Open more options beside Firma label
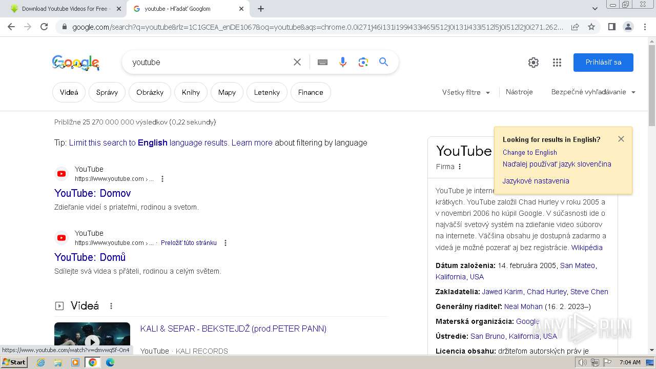The height and width of the screenshot is (369, 656). point(460,167)
